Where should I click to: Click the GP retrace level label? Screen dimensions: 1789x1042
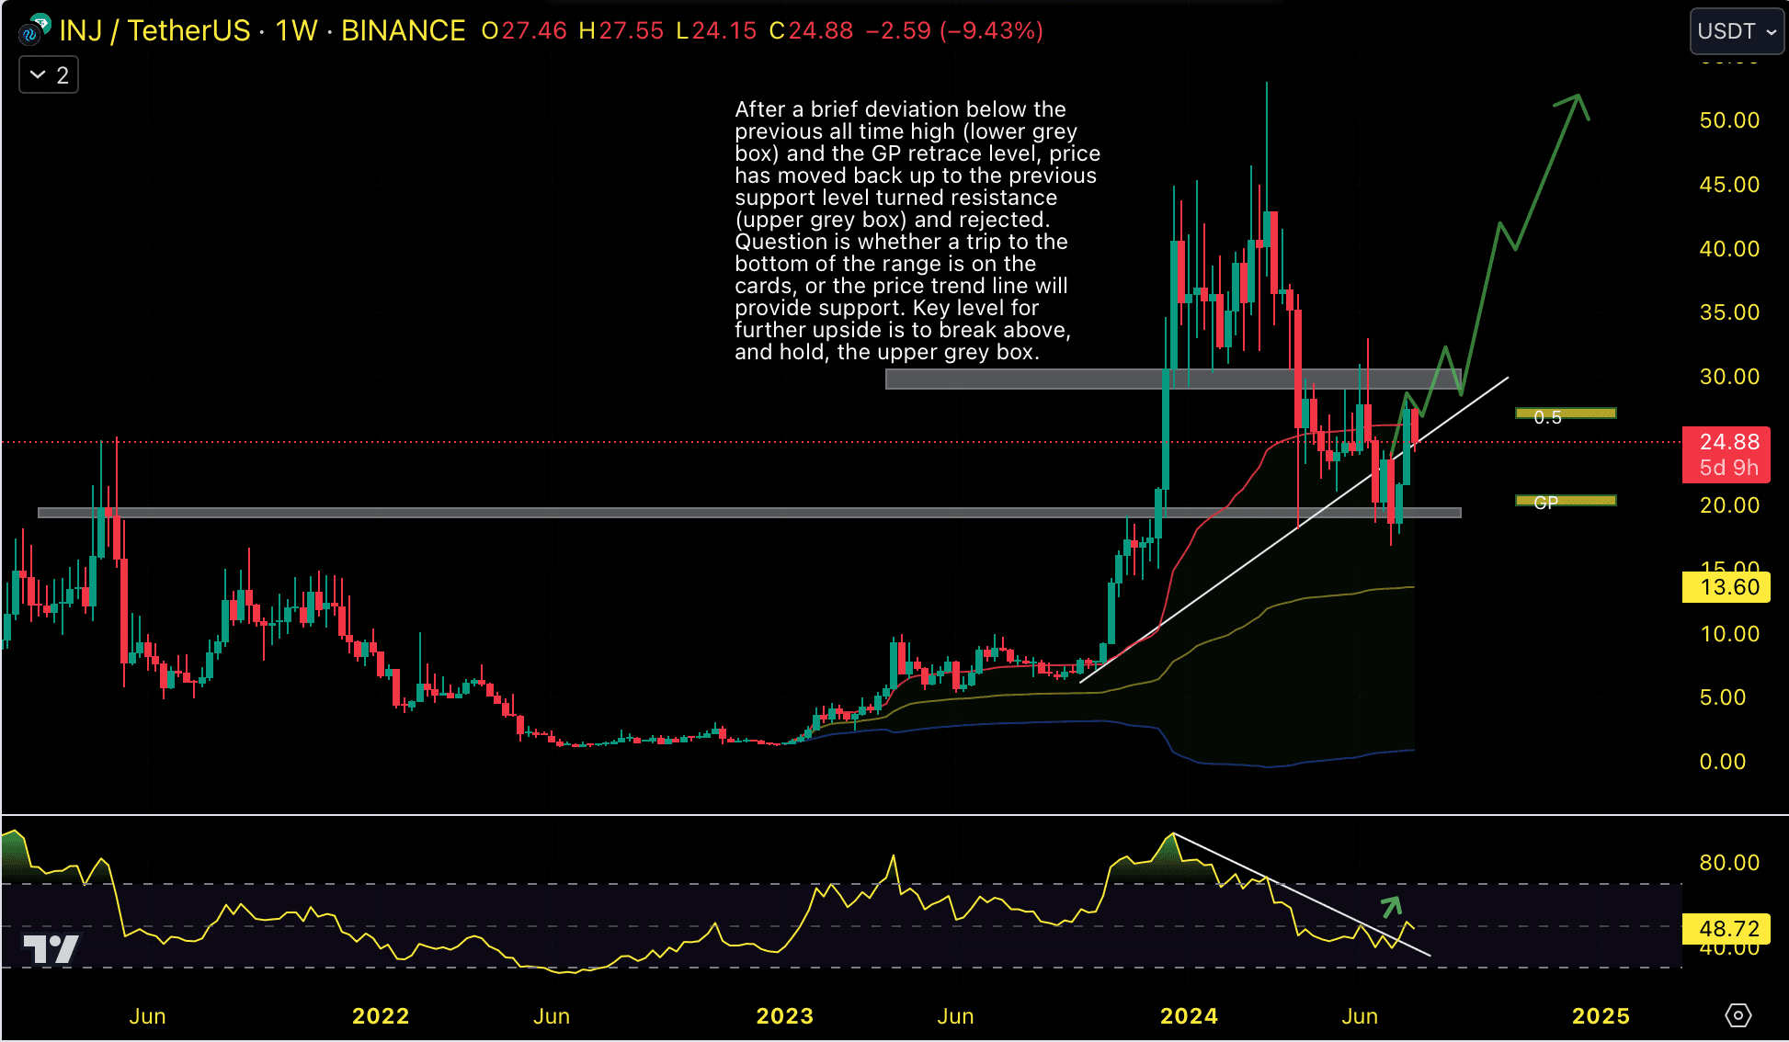[x=1546, y=503]
